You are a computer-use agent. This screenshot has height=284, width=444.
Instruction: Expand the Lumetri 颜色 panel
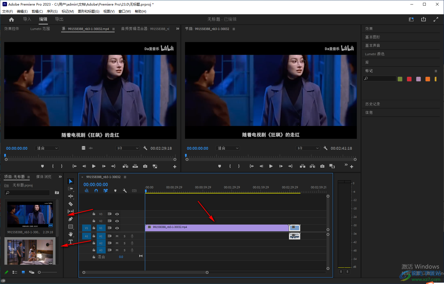(x=375, y=54)
